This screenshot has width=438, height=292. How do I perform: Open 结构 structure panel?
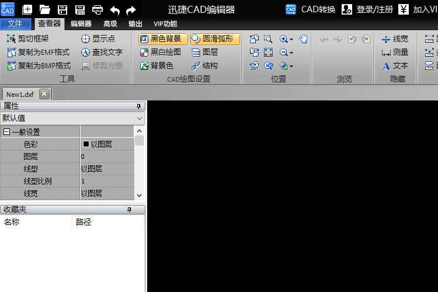(205, 65)
